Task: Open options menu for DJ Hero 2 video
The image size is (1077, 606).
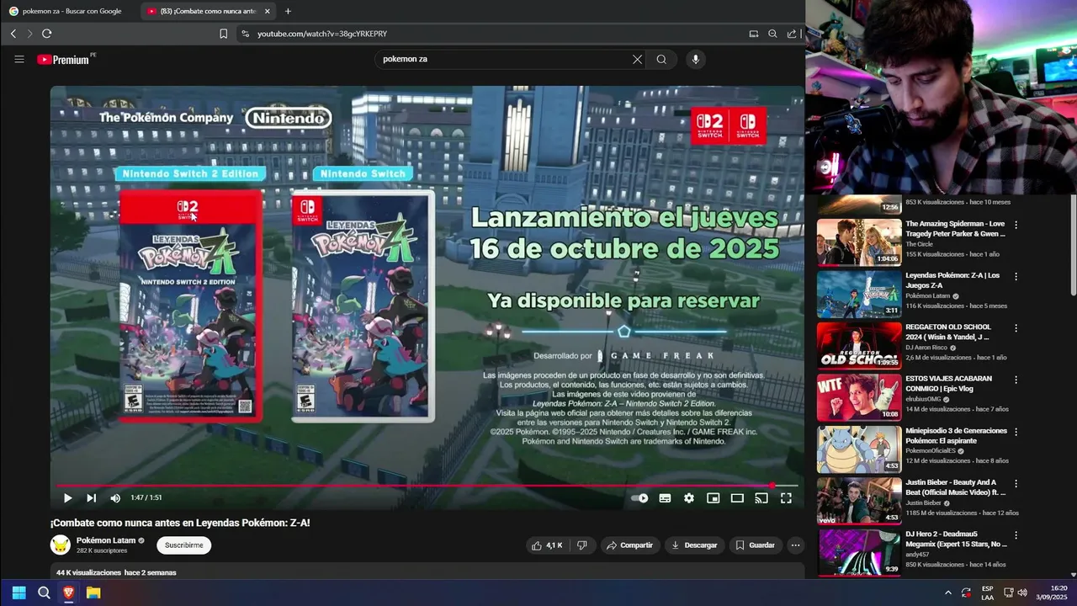Action: [x=1016, y=535]
